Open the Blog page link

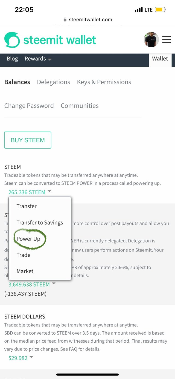pos(12,59)
